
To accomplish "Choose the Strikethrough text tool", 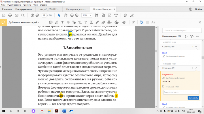I will coord(68,22).
